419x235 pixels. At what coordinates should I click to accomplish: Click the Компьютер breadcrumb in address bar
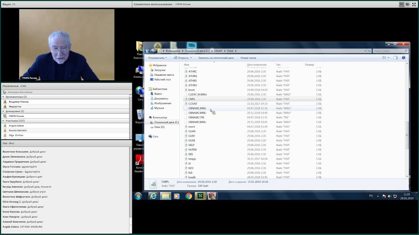[173, 51]
